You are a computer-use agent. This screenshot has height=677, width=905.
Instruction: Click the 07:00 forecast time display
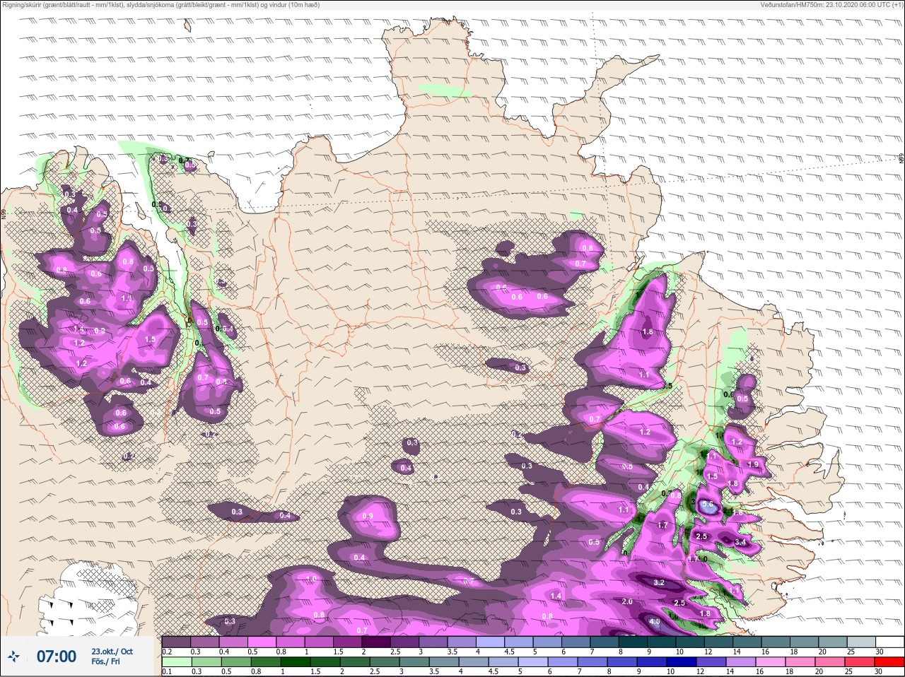click(x=56, y=657)
